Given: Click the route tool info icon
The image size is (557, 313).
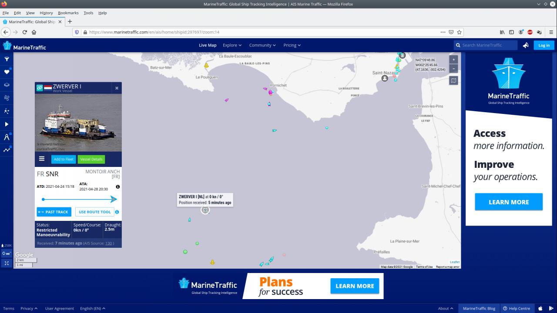Looking at the screenshot, I should 117,212.
